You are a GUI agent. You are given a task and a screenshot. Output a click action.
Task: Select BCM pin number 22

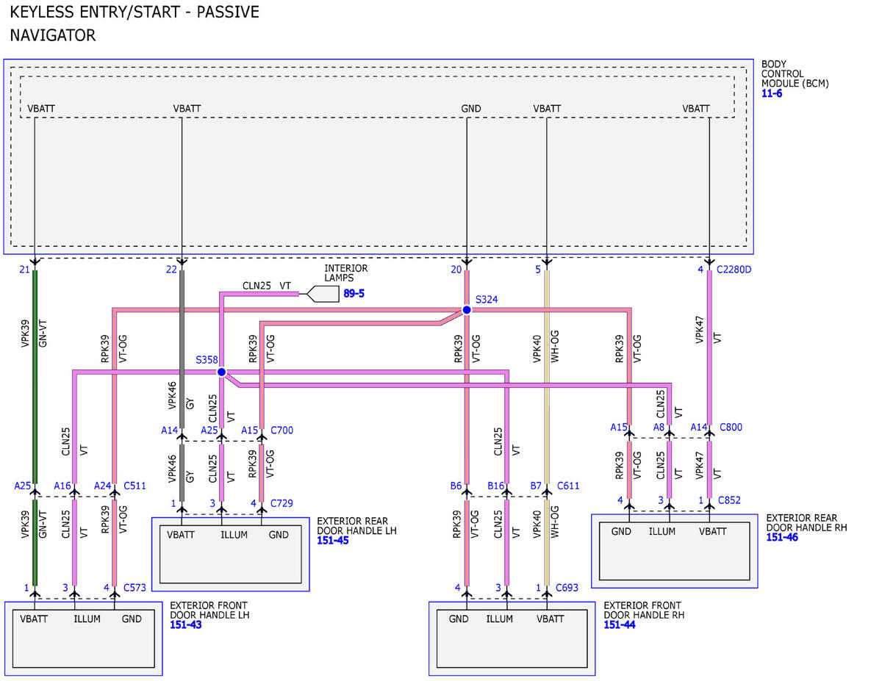click(x=171, y=270)
